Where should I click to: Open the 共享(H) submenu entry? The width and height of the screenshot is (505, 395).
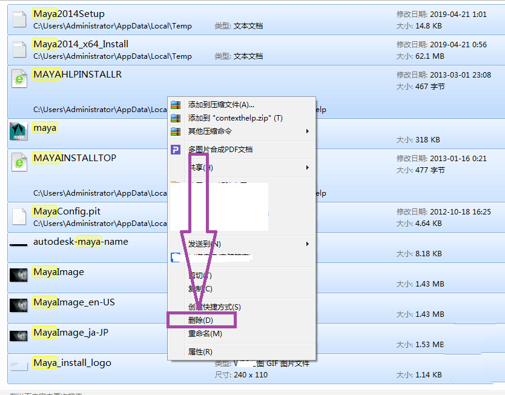pyautogui.click(x=241, y=168)
